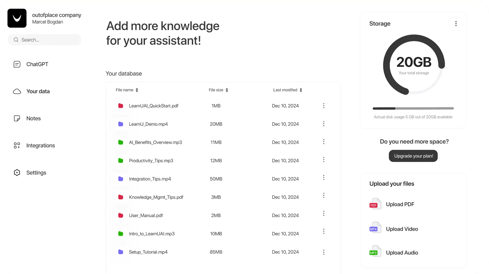Open options menu for LearnUAI_QuickStart.pdf
The image size is (489, 274).
323,106
